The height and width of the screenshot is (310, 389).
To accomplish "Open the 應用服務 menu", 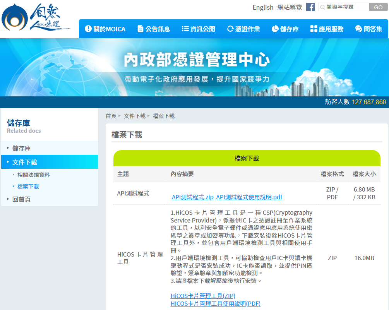I will coord(327,29).
